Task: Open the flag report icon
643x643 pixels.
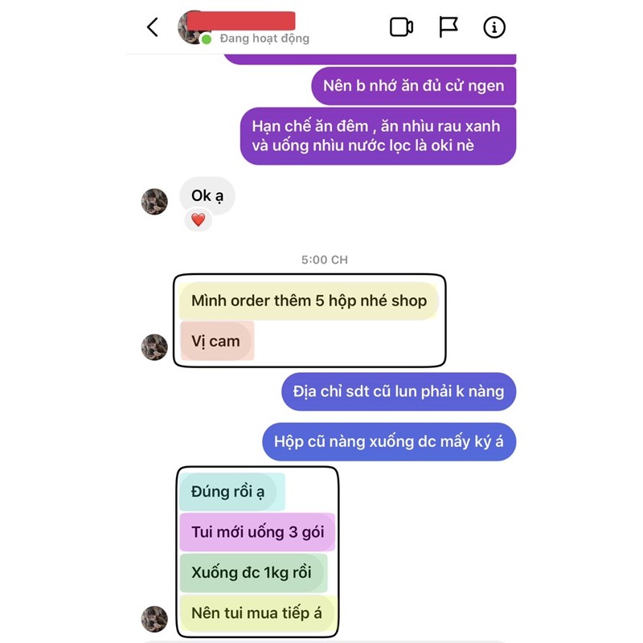Action: [448, 27]
